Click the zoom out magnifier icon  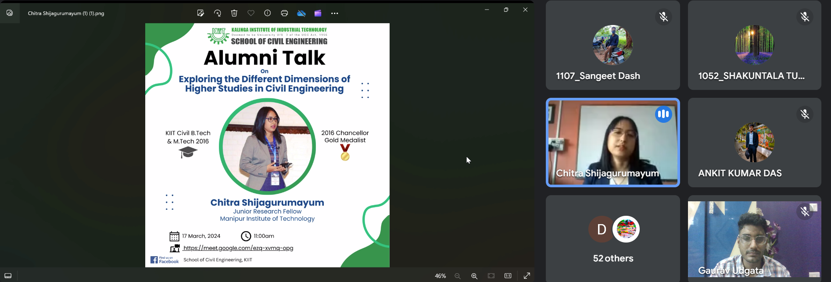point(458,276)
